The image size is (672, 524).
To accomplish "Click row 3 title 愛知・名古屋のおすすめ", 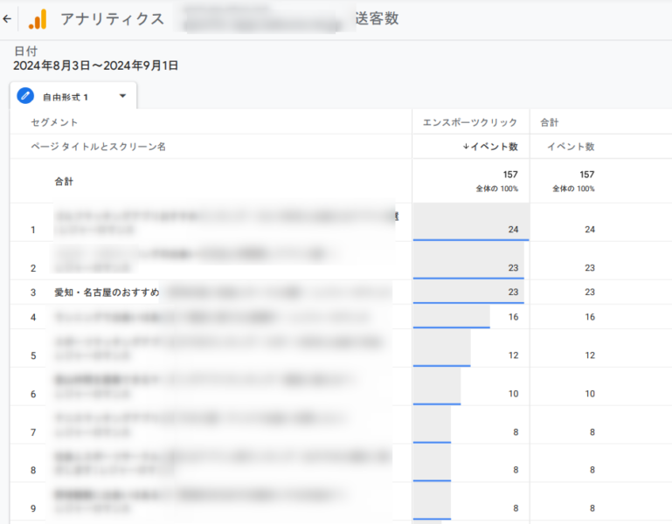I will tap(107, 293).
